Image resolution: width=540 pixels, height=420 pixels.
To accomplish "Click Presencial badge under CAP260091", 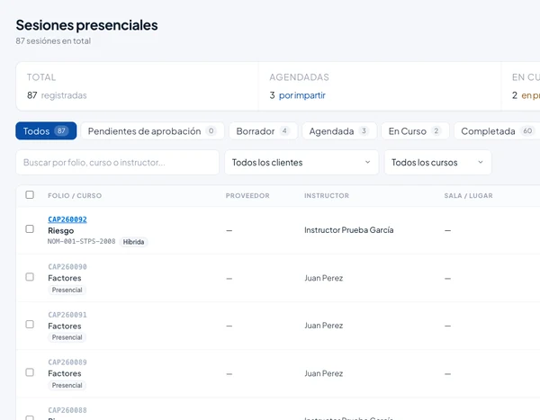I will (x=67, y=337).
